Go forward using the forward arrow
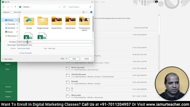190x107 pixels. 8,7
